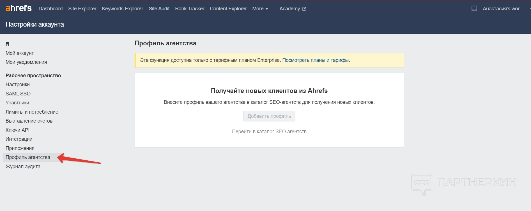Image resolution: width=531 pixels, height=211 pixels.
Task: Follow the Посмотреть планы и тарифы link
Action: 316,60
